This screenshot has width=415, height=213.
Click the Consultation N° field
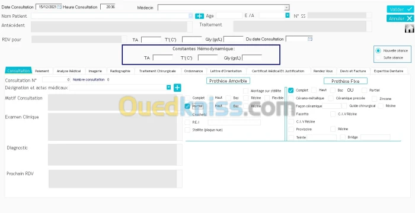click(56, 79)
